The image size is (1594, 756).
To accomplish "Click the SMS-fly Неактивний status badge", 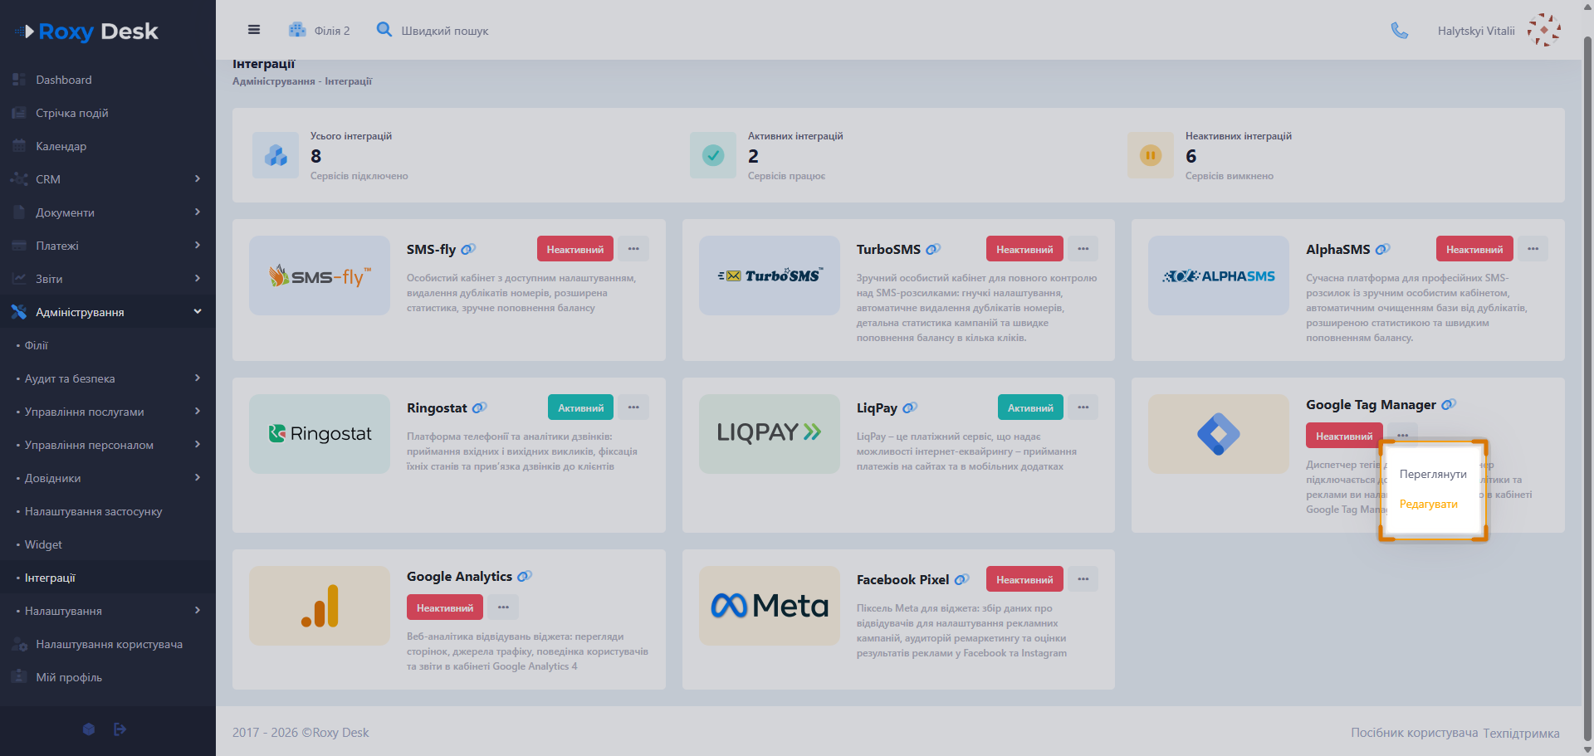I will (575, 249).
